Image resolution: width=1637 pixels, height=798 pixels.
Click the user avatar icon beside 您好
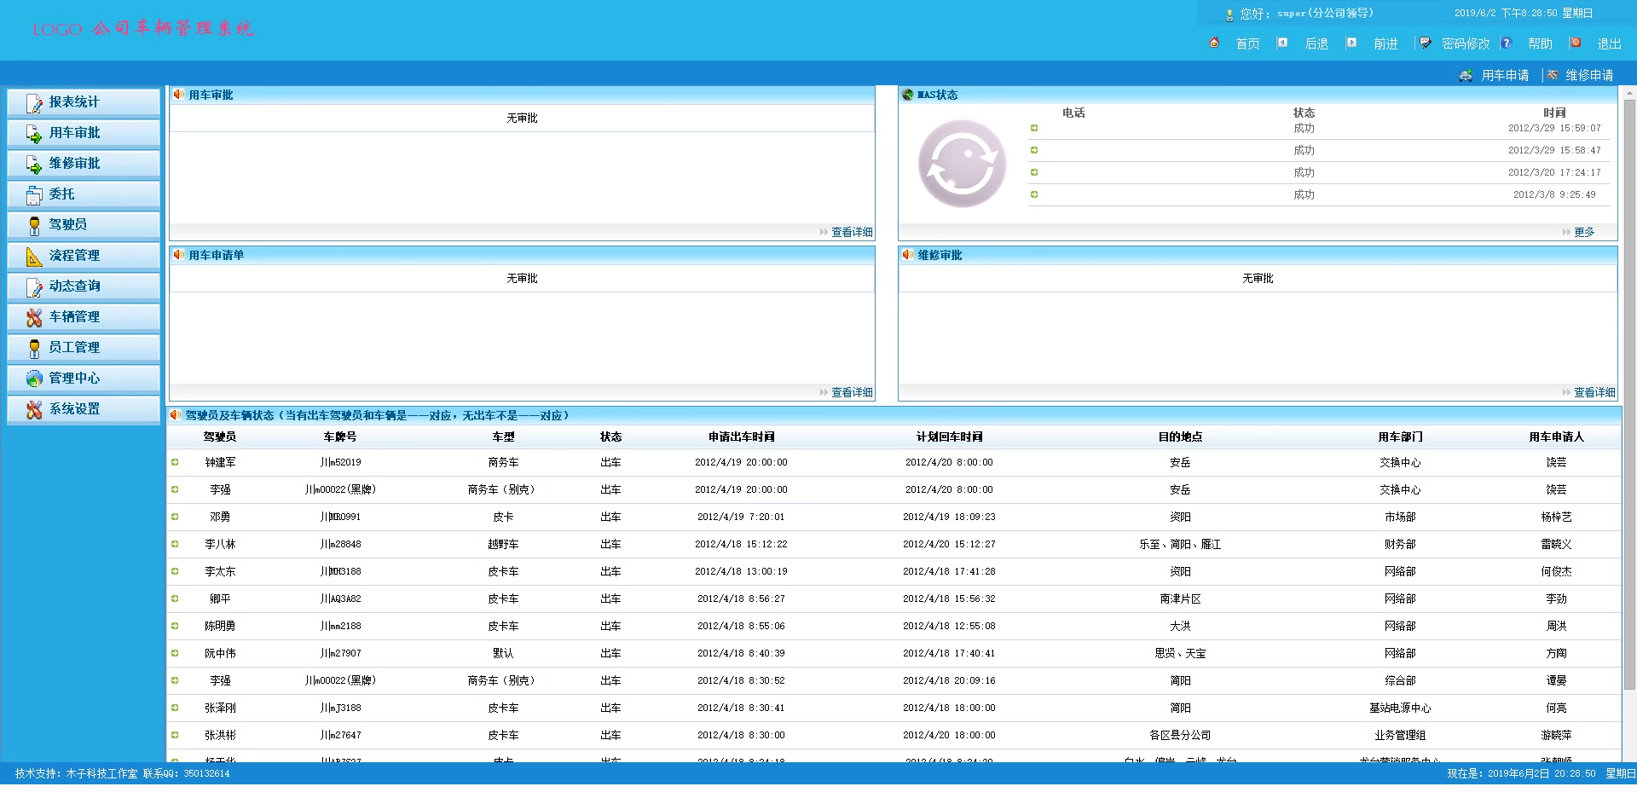(x=1229, y=14)
